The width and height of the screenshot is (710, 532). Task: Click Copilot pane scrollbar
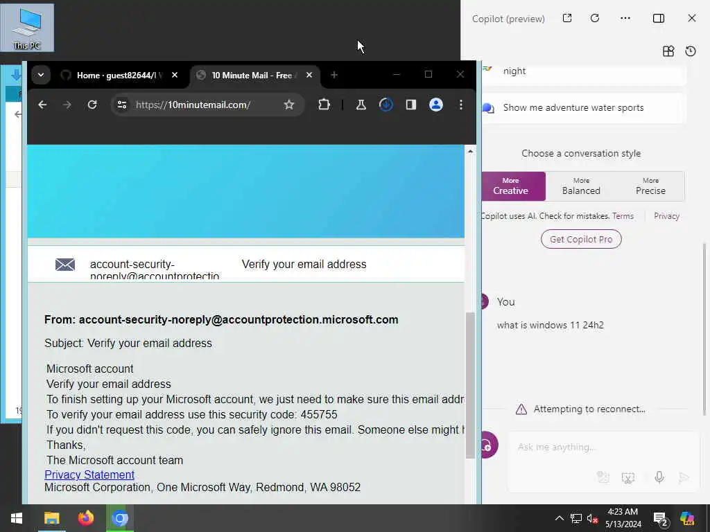click(x=704, y=329)
